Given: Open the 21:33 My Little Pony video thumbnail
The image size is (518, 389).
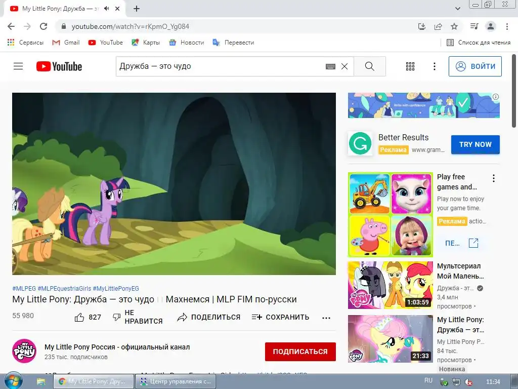Looking at the screenshot, I should [x=391, y=339].
